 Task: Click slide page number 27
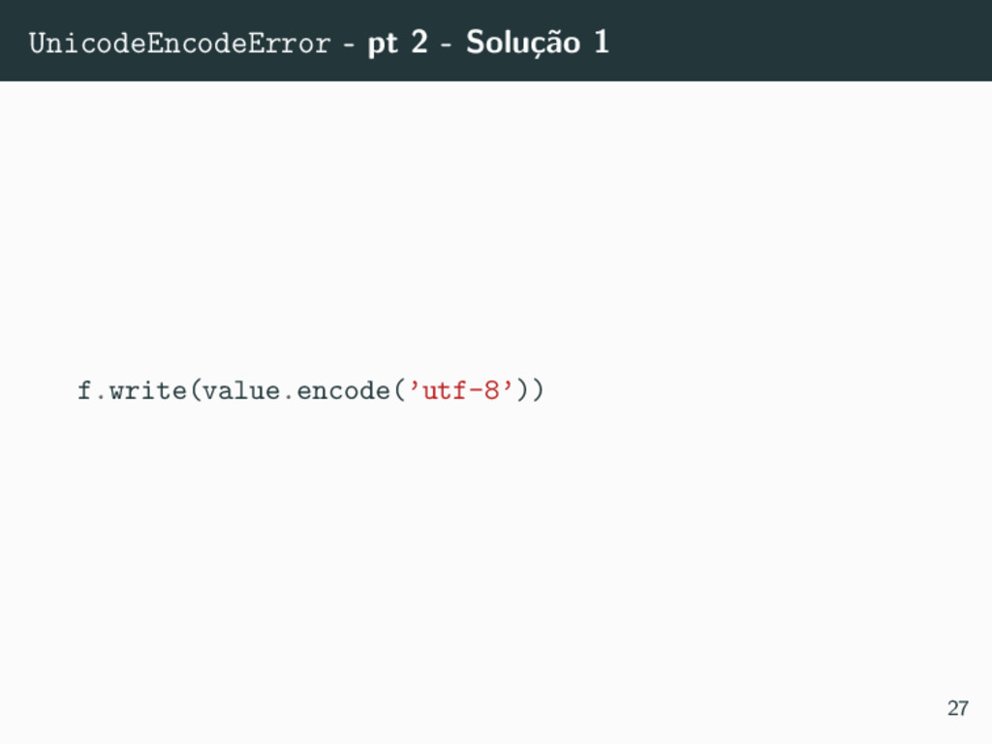point(957,708)
